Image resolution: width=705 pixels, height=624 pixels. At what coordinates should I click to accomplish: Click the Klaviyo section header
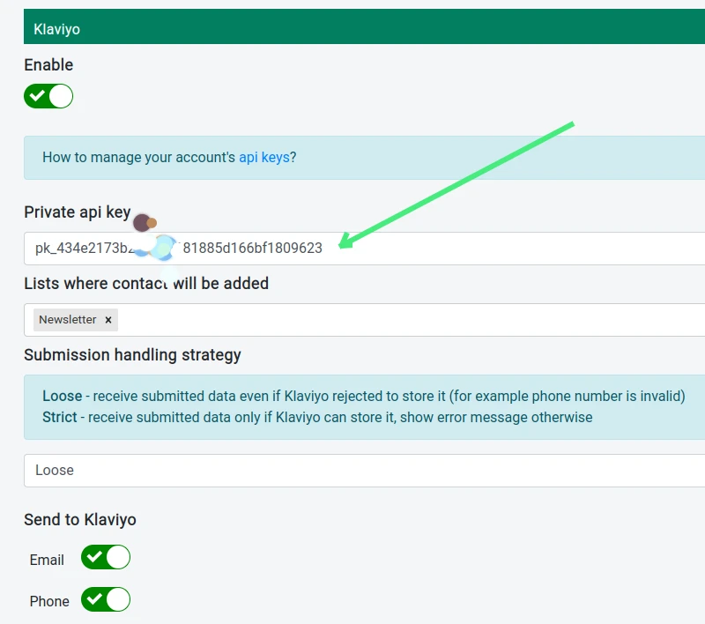click(x=364, y=26)
